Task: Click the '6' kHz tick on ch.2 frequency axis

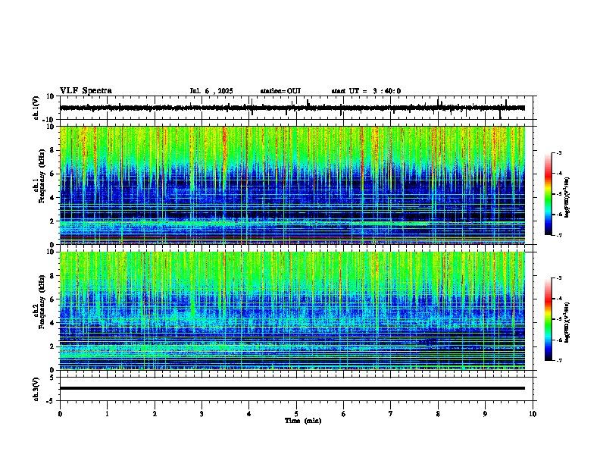Action: pos(52,299)
